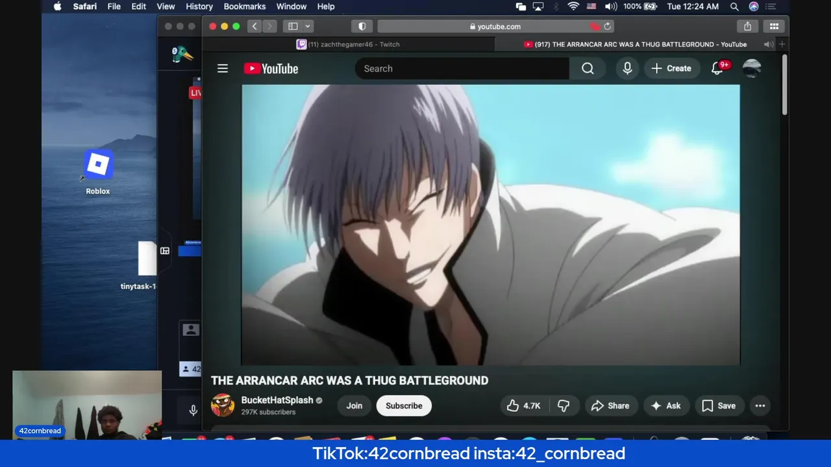Open the YouTube hamburger guide menu

pyautogui.click(x=223, y=68)
